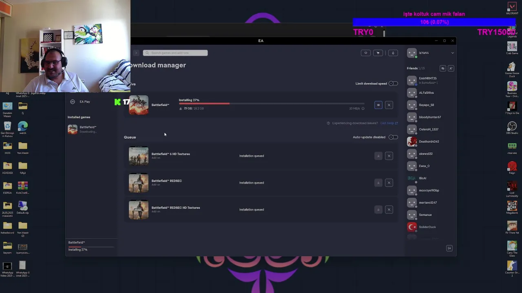The image size is (522, 293).
Task: Collapse the friends sidebar panel
Action: (449, 248)
